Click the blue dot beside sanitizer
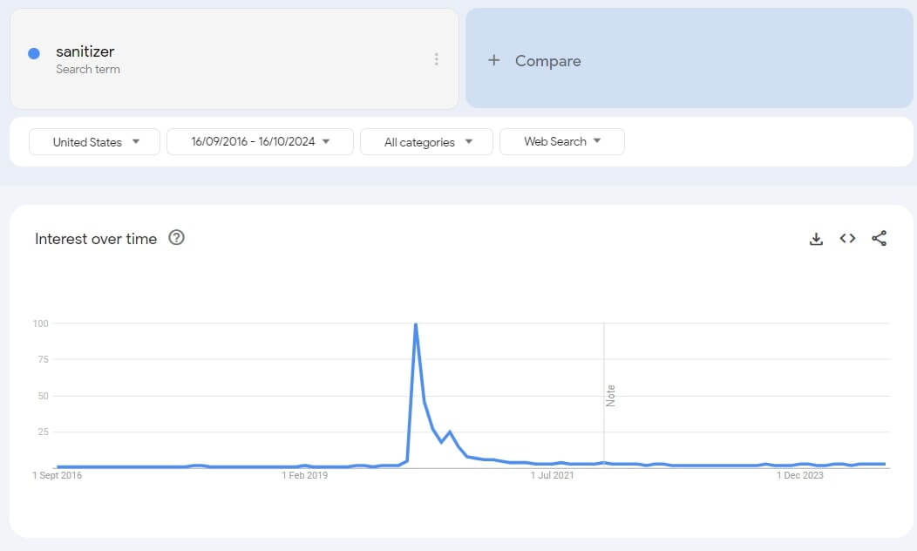 [x=34, y=54]
